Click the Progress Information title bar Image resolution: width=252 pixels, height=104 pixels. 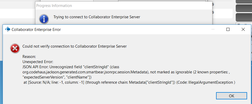pos(103,5)
